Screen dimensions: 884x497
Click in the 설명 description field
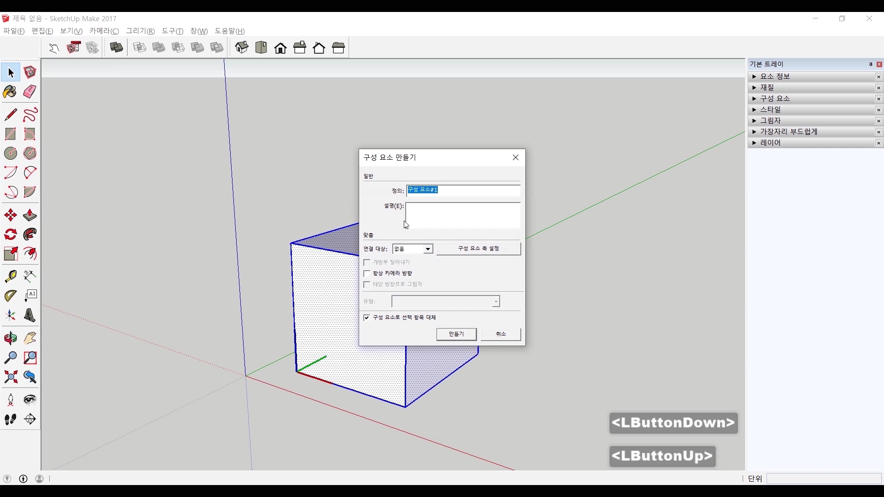point(463,216)
